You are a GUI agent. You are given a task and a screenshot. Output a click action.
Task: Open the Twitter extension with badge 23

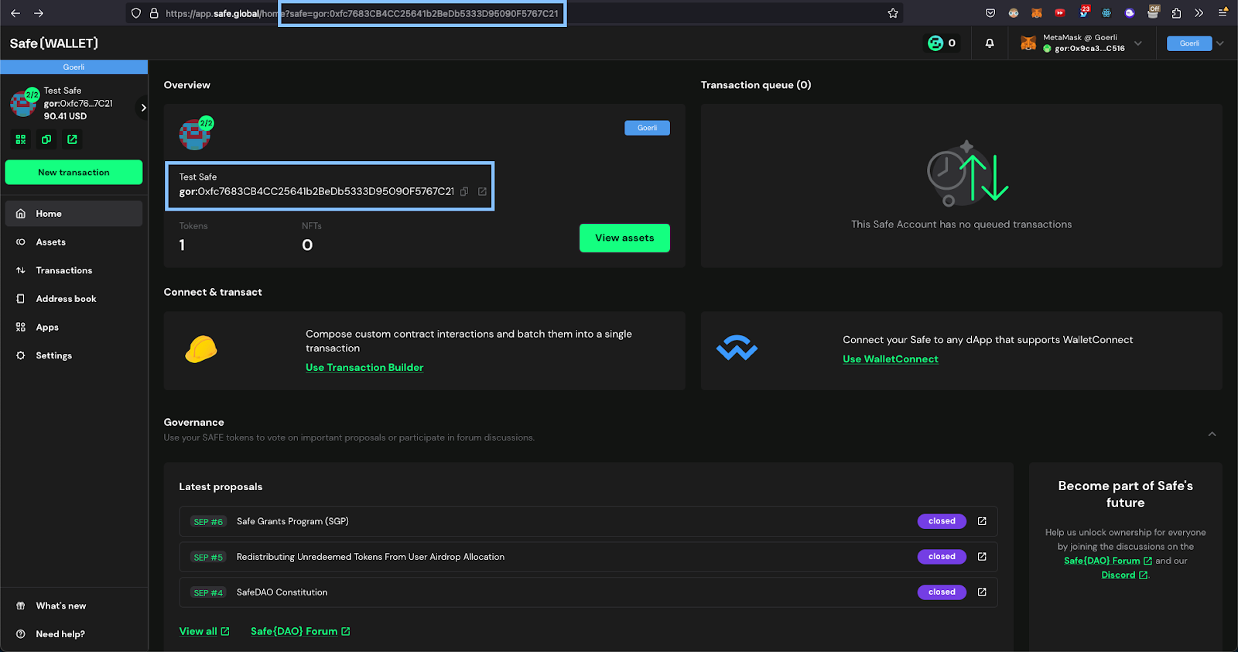pos(1084,12)
